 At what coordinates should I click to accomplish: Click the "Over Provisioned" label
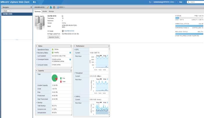43,99
